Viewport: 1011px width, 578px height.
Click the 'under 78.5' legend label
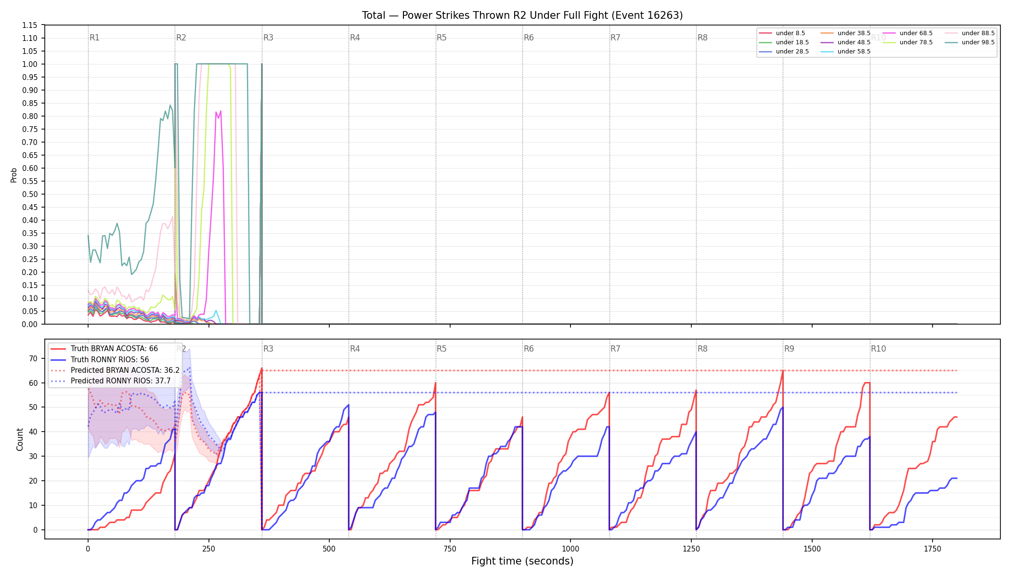[x=916, y=42]
